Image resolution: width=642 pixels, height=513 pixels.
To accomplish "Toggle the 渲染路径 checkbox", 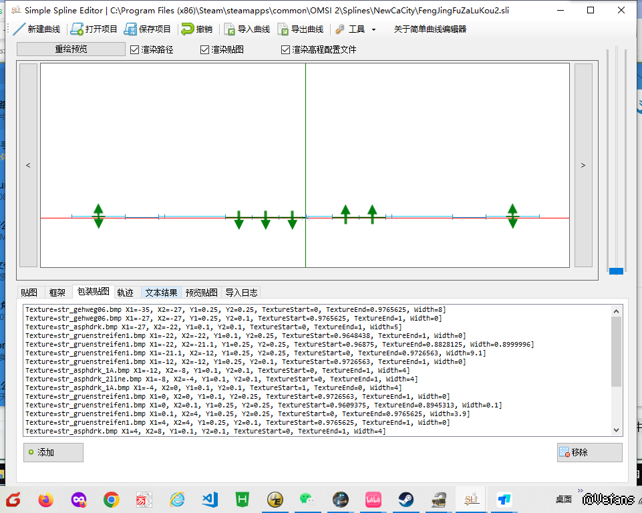I will 135,50.
